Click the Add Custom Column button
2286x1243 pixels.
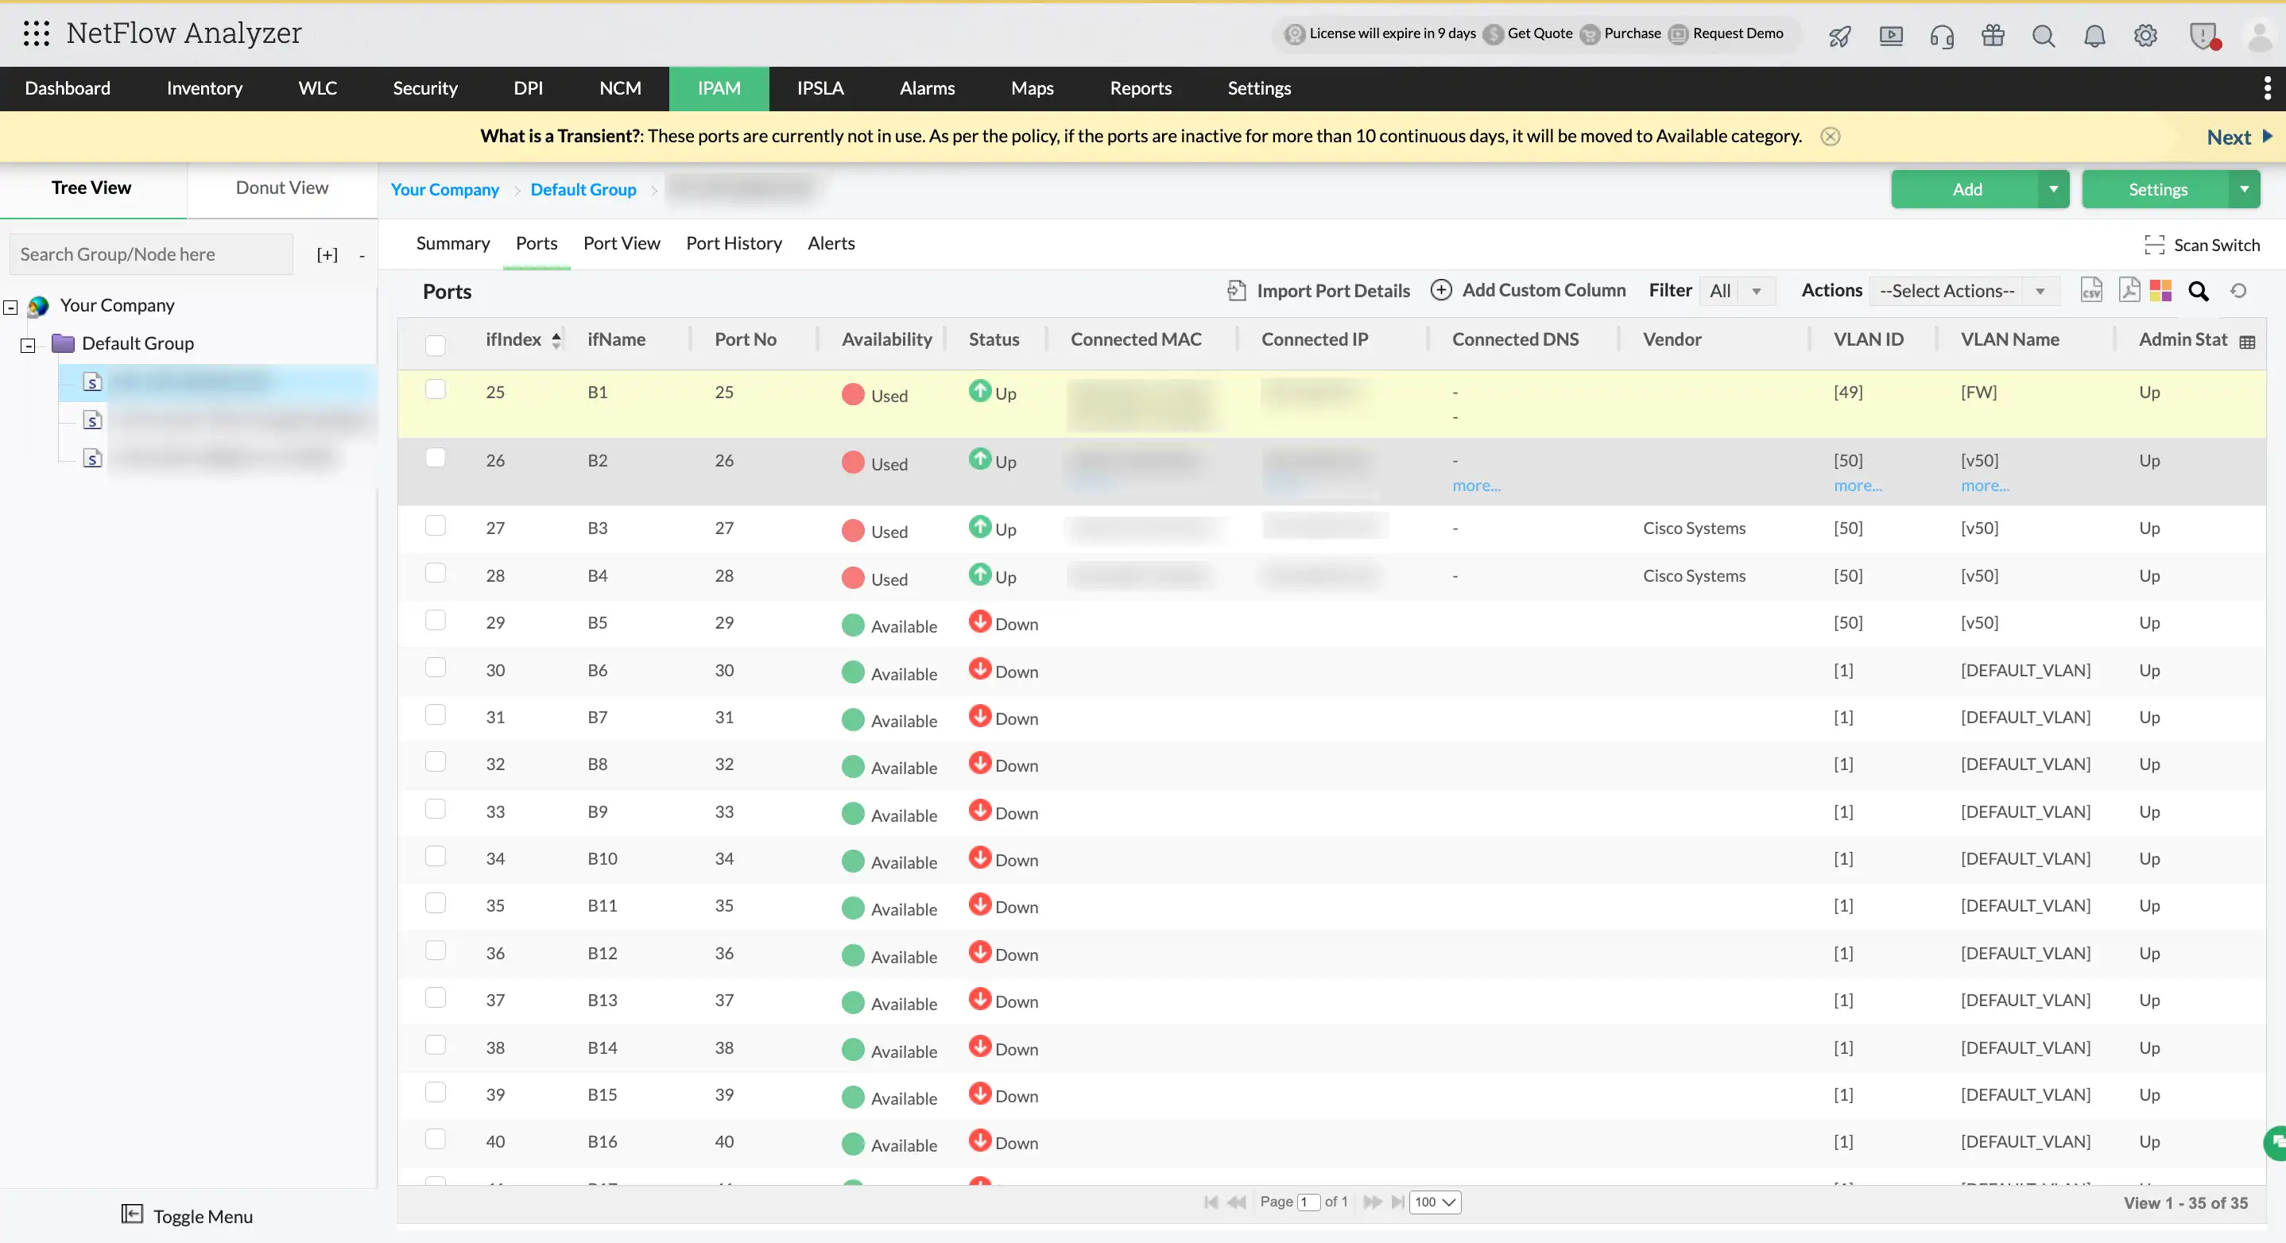[x=1529, y=290]
